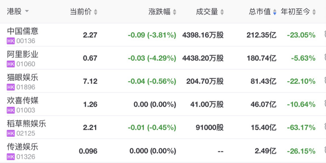Click the 年初至今 column header text
The image size is (326, 163).
click(296, 12)
